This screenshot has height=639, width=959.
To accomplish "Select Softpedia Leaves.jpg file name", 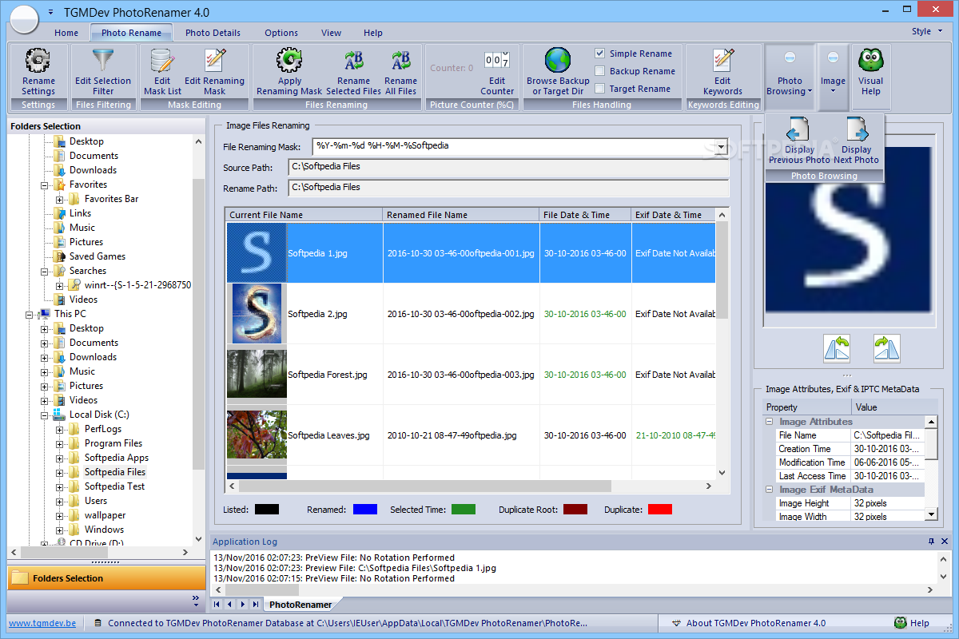I will click(328, 435).
